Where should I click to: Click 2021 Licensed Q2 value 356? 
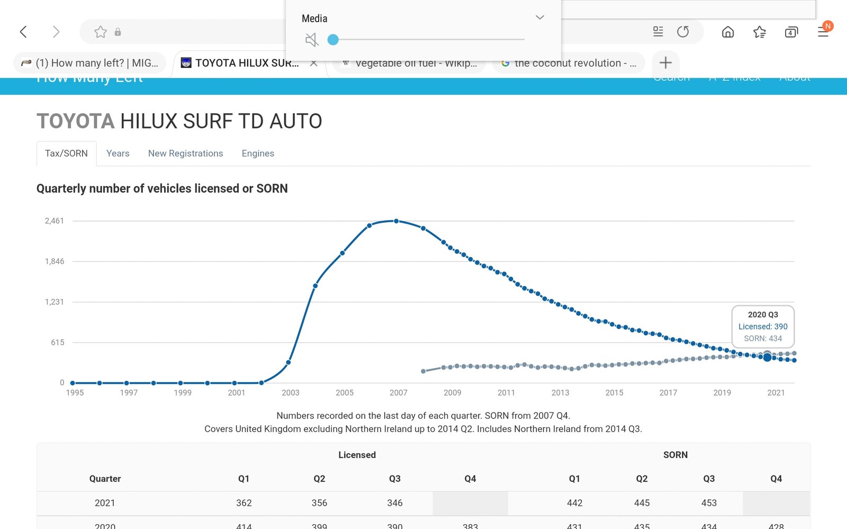[319, 503]
